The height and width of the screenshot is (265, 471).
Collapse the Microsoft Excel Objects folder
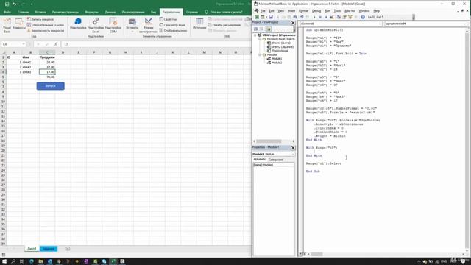coord(260,39)
